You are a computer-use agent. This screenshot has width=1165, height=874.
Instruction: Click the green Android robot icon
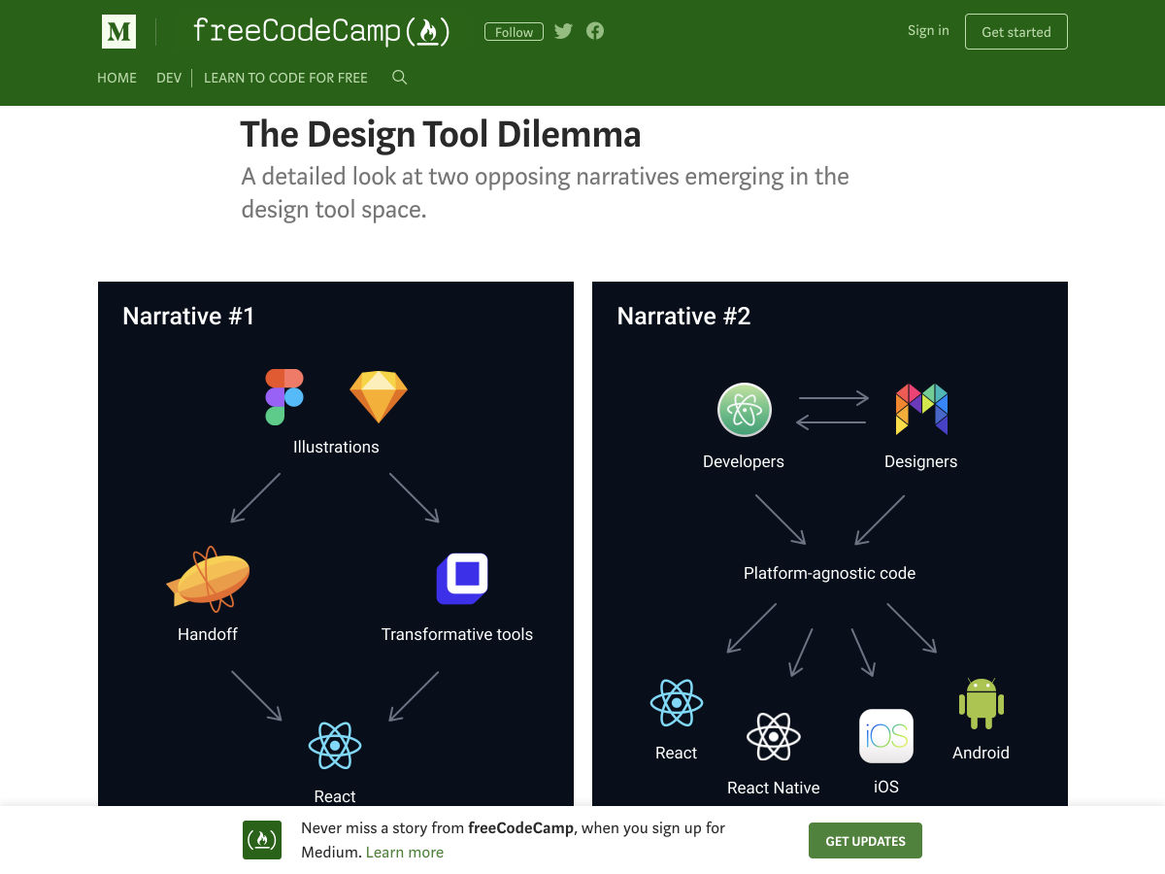[981, 704]
